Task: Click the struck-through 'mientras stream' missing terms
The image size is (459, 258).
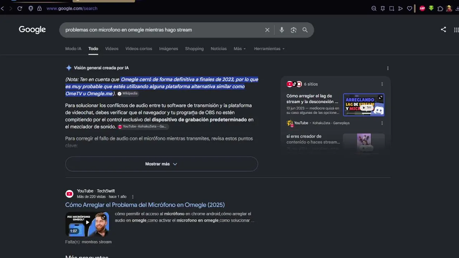Action: (96, 242)
